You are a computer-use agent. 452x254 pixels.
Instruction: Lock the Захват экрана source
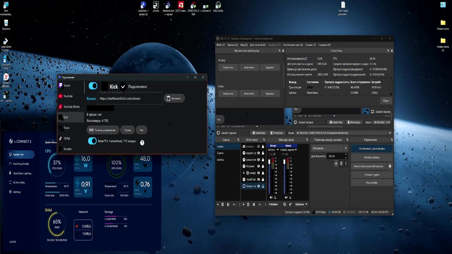coord(263,186)
